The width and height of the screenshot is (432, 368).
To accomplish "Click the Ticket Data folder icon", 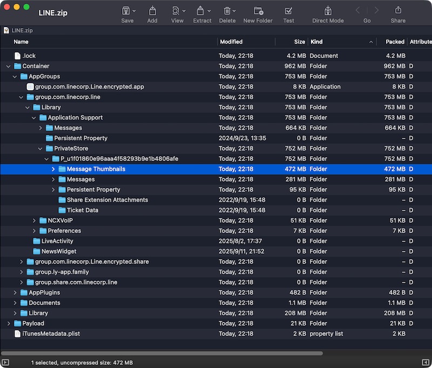I will [x=62, y=210].
